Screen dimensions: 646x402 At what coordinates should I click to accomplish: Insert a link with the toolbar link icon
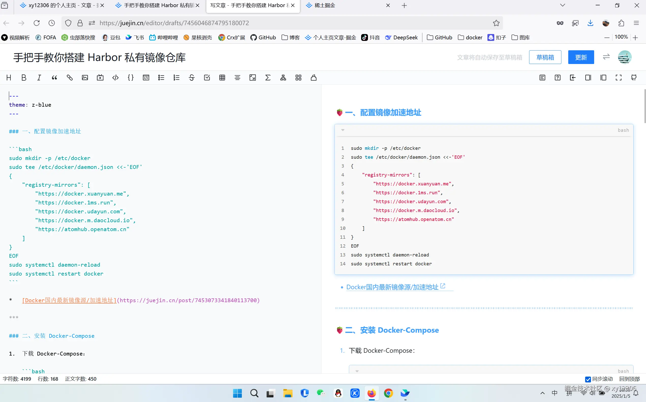click(x=70, y=78)
